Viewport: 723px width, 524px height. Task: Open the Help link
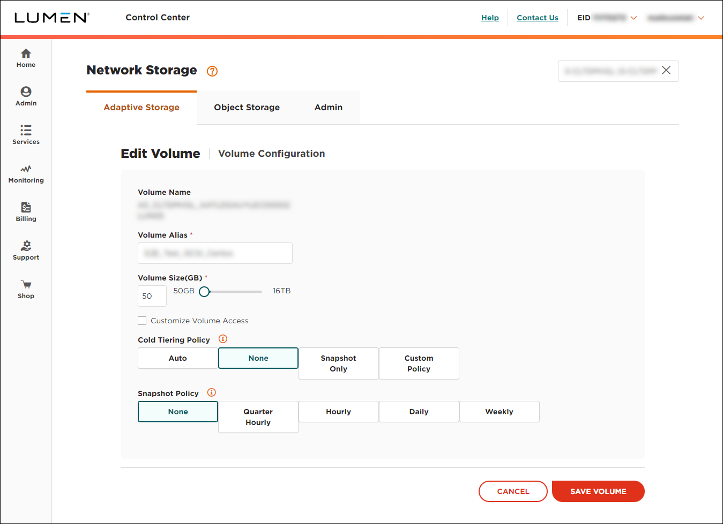pos(490,18)
